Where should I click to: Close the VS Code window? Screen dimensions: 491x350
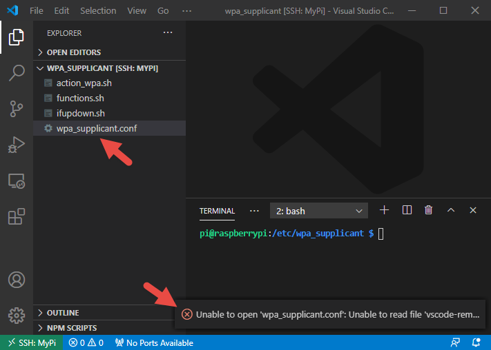pyautogui.click(x=474, y=10)
